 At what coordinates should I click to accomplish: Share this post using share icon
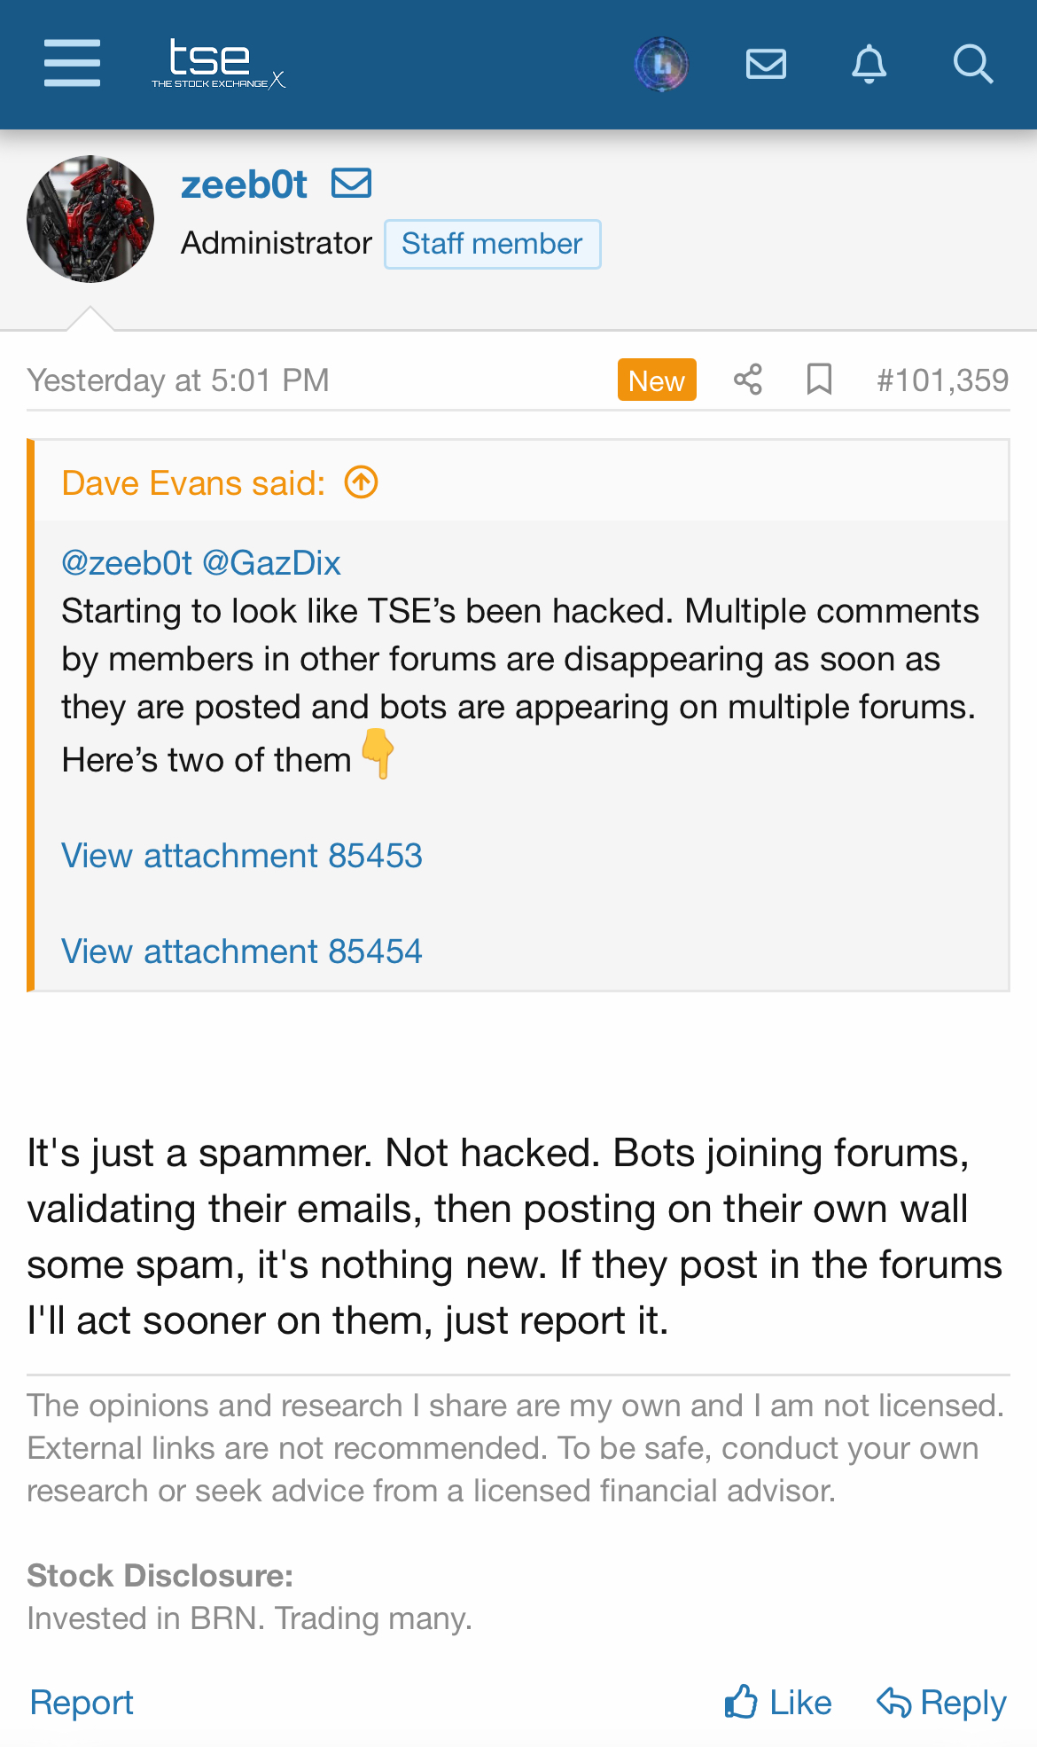747,380
